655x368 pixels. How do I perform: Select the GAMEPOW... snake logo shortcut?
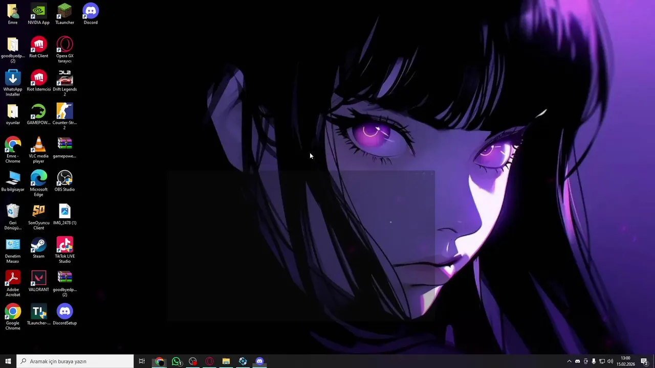point(38,114)
